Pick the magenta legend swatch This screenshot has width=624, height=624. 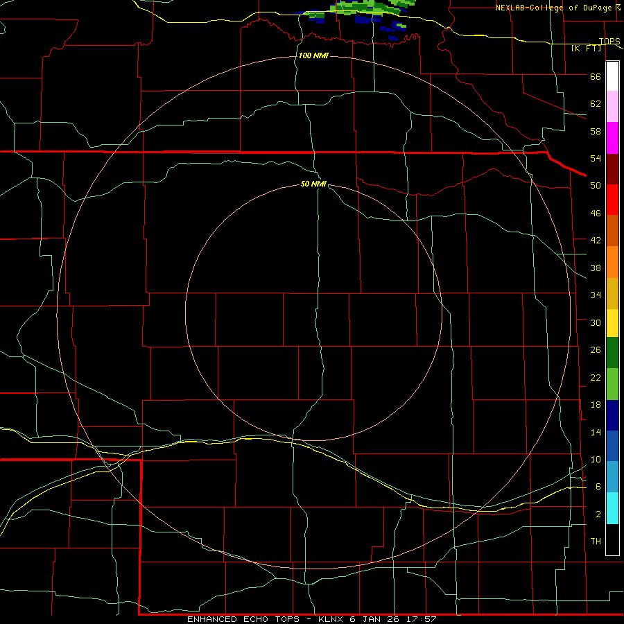tap(612, 138)
